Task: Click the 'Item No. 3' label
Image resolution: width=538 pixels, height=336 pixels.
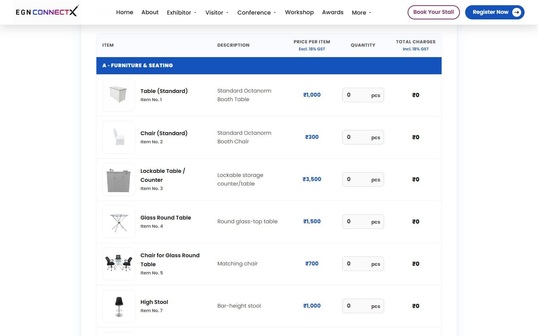Action: click(151, 189)
